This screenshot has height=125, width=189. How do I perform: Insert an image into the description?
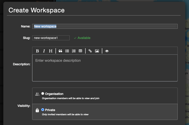click(97, 51)
